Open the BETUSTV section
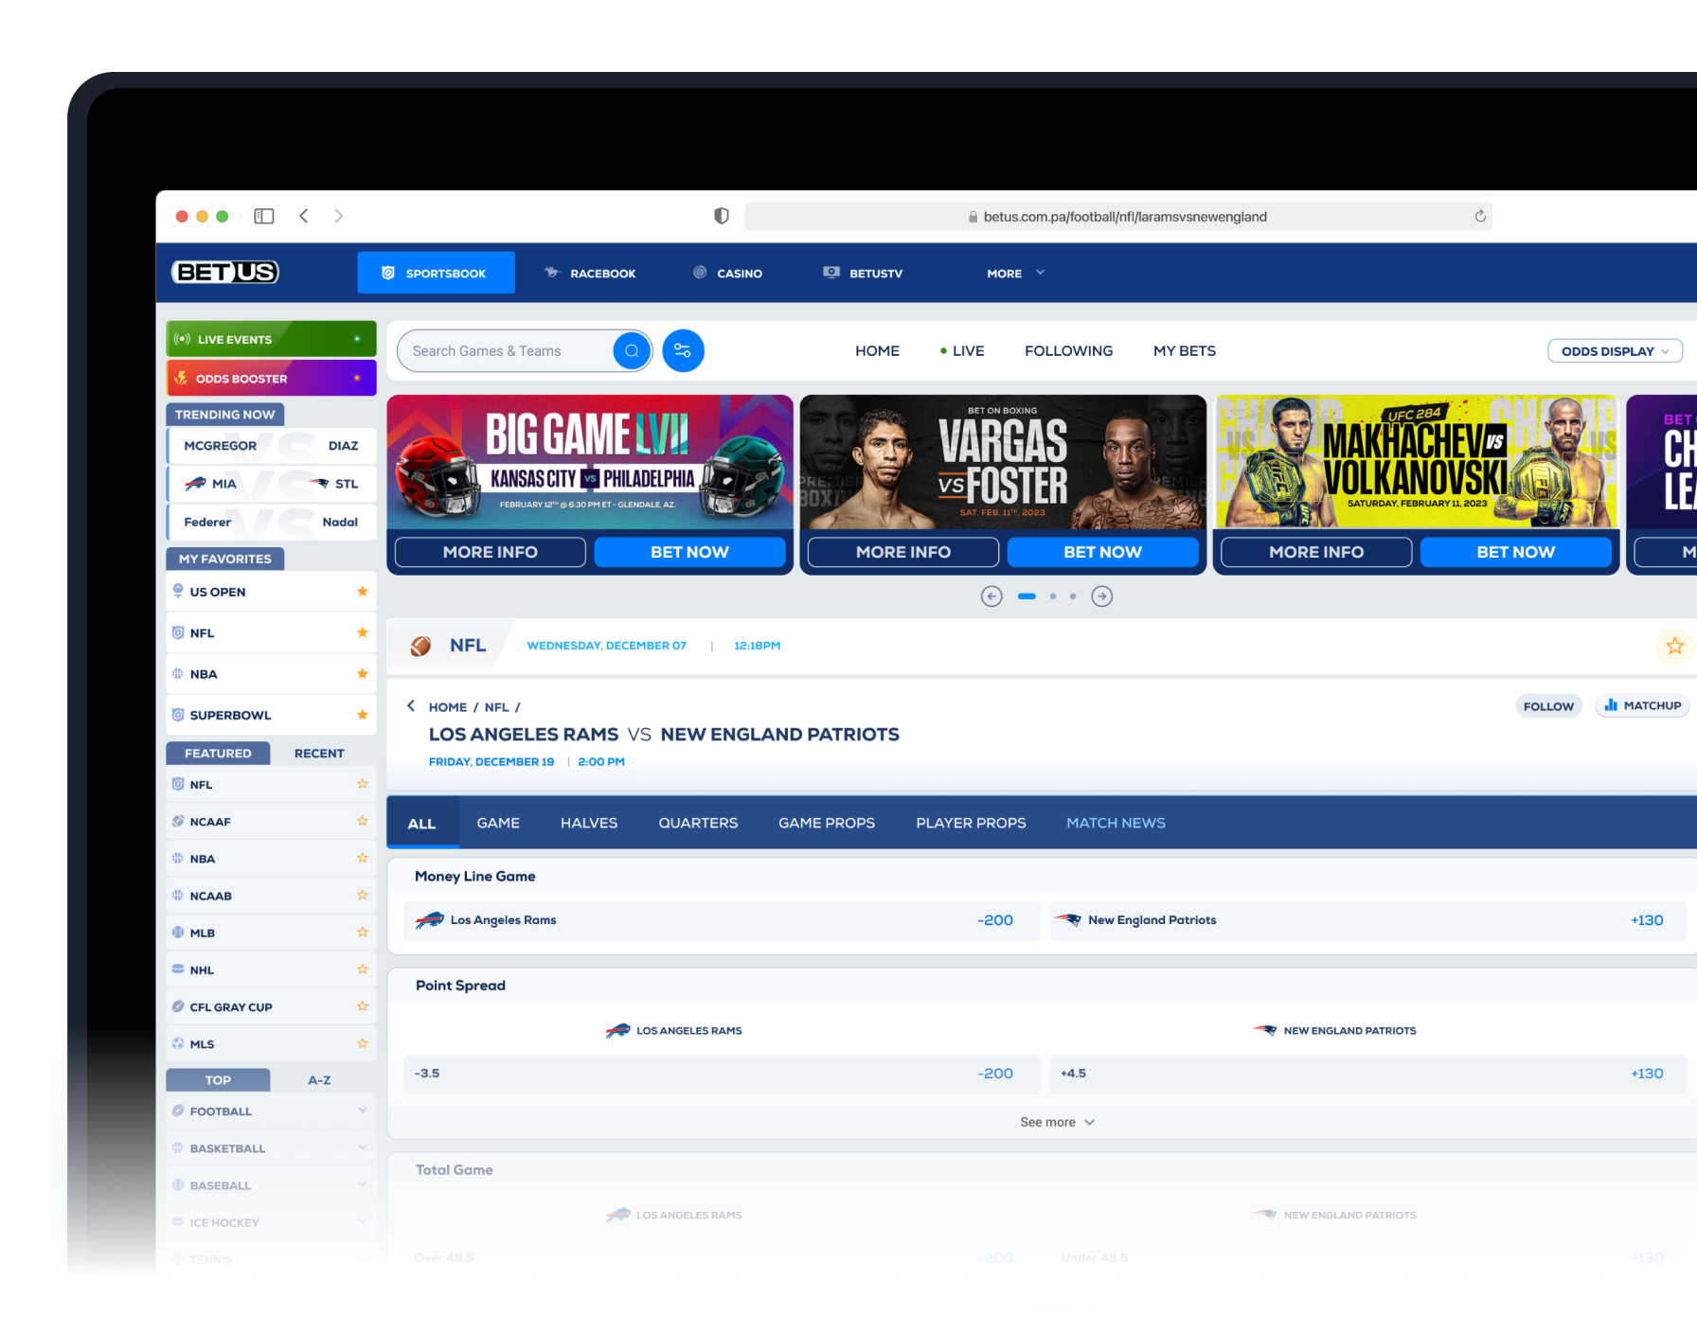Viewport: 1697px width, 1333px height. click(x=863, y=273)
